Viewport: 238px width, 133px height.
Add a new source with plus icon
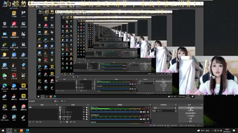pos(61,122)
